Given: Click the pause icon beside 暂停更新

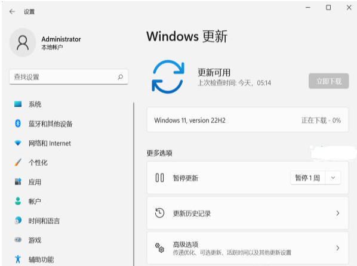Looking at the screenshot, I should pyautogui.click(x=159, y=178).
